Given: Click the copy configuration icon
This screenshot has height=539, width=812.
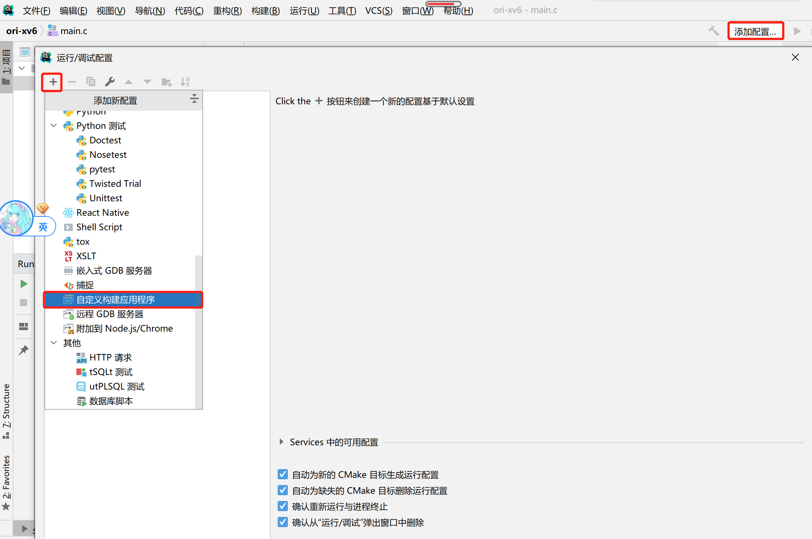Looking at the screenshot, I should 91,82.
